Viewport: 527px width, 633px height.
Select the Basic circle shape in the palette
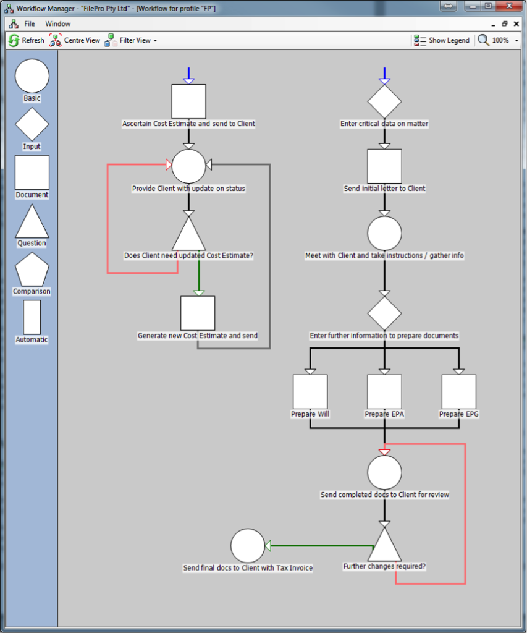tap(32, 76)
